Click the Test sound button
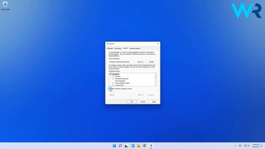Screen dimensions: 265x149 (141, 95)
